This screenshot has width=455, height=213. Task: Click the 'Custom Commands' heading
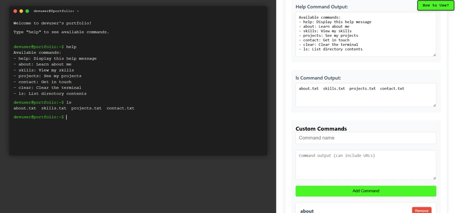[x=321, y=129]
